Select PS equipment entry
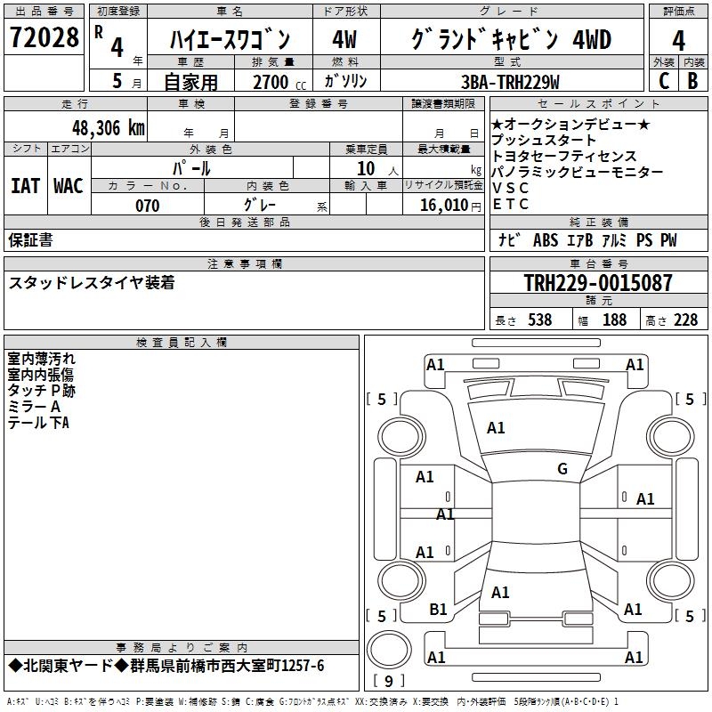The width and height of the screenshot is (712, 712). click(x=644, y=240)
